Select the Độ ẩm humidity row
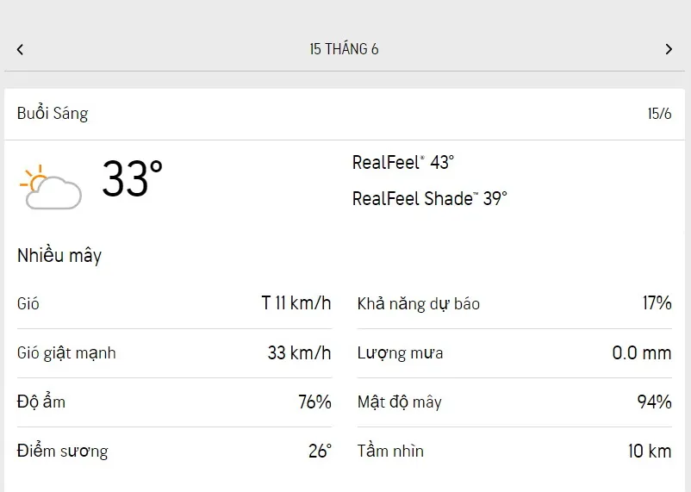 pos(174,402)
